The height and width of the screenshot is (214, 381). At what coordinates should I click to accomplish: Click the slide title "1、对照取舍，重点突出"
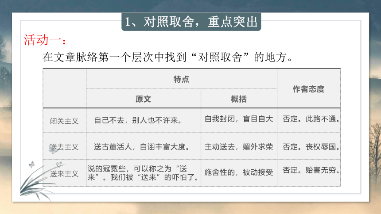pos(191,22)
